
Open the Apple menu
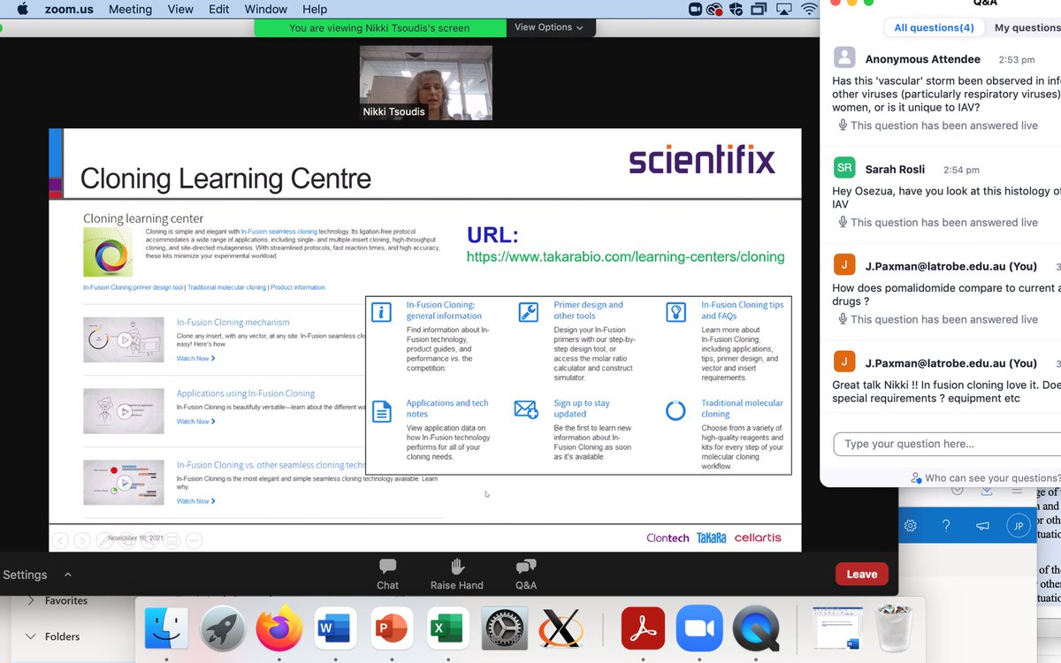pyautogui.click(x=22, y=9)
